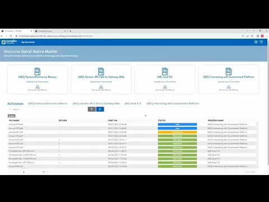This screenshot has width=269, height=202.
Task: Go back with browser back arrow
Action: (2, 36)
